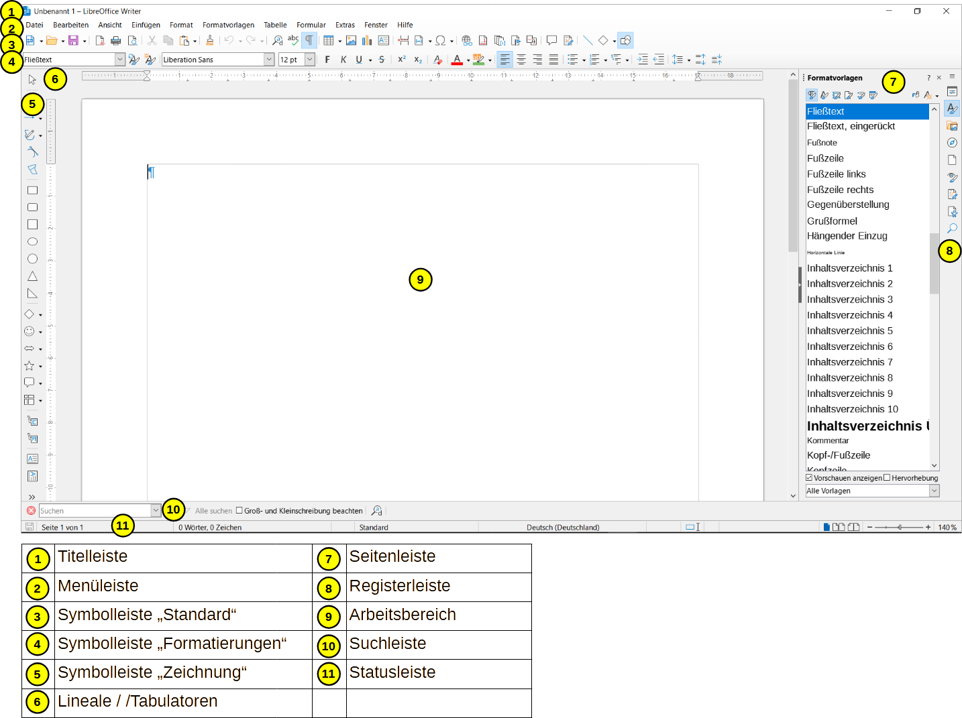Expand the underline style dropdown arrow
Image resolution: width=962 pixels, height=718 pixels.
click(370, 60)
